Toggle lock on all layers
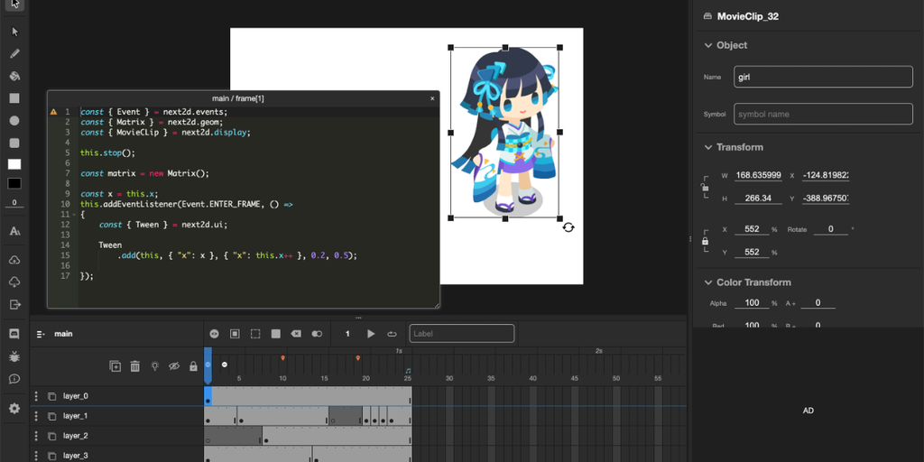 tap(193, 366)
